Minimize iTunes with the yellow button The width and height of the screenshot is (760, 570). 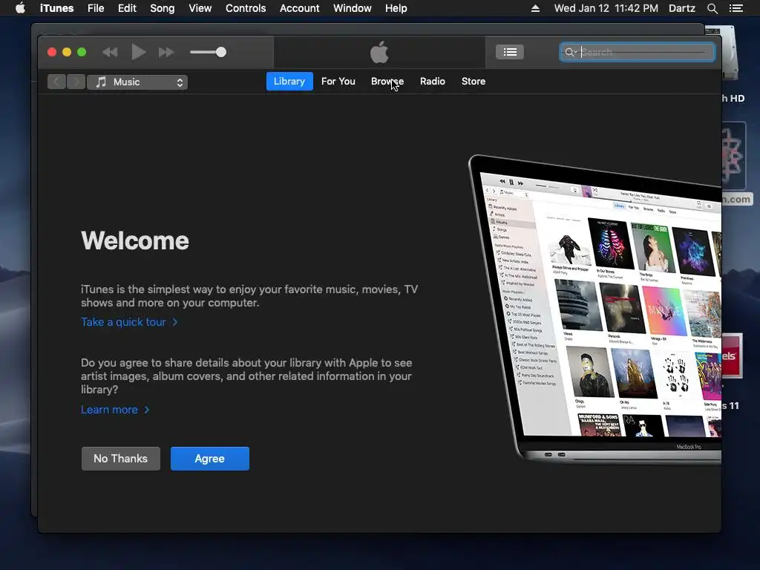[67, 53]
